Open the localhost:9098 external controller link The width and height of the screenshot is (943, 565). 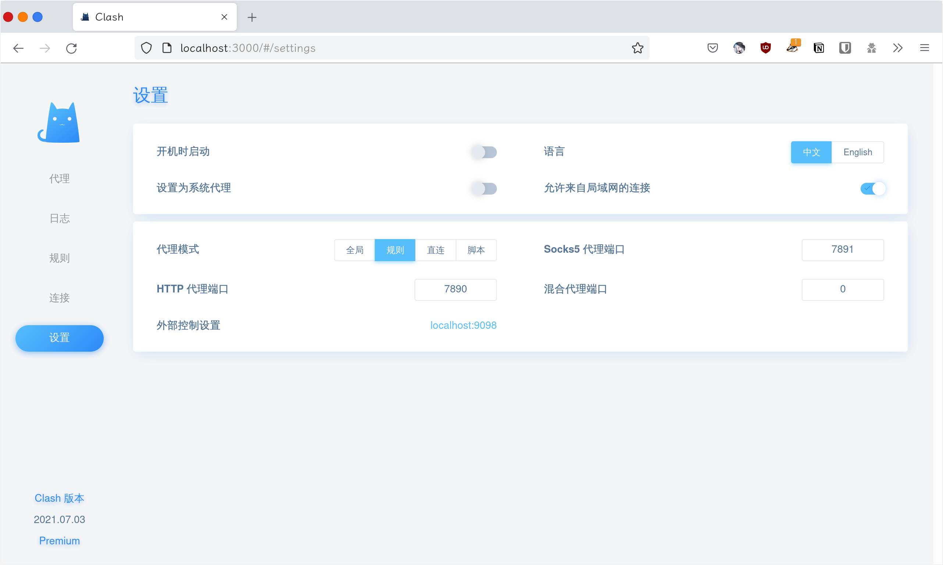click(463, 325)
